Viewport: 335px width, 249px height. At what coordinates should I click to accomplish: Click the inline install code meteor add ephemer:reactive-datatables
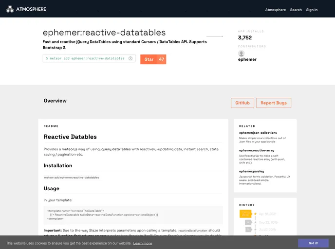[72, 178]
